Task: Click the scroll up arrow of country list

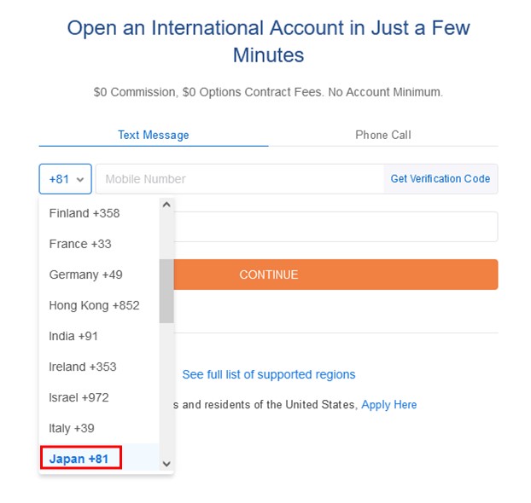Action: [166, 205]
